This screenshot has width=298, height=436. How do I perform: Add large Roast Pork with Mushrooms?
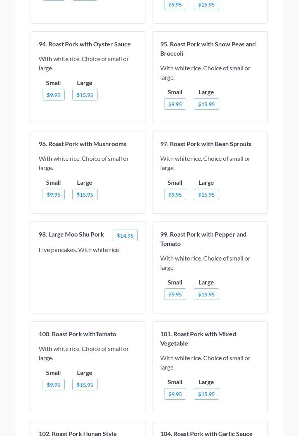(85, 194)
